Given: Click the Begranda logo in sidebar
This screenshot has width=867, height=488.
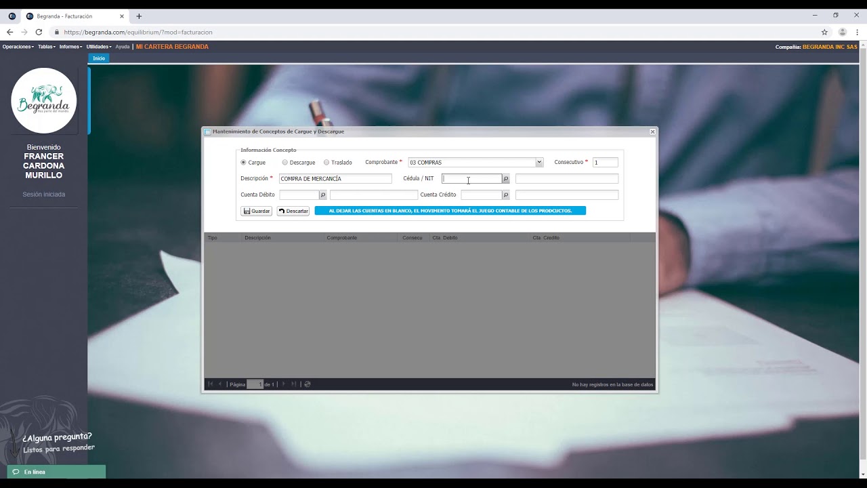Looking at the screenshot, I should click(x=44, y=100).
